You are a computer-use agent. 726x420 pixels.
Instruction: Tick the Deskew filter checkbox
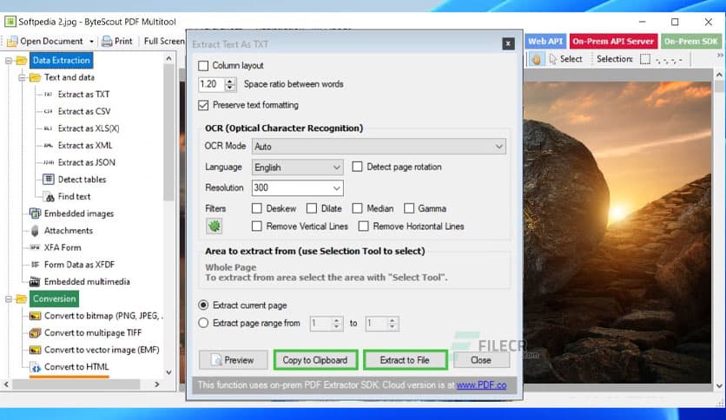coord(256,208)
